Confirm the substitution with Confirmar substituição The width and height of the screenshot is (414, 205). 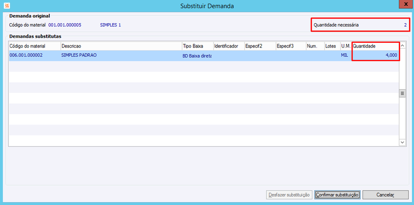pos(337,195)
